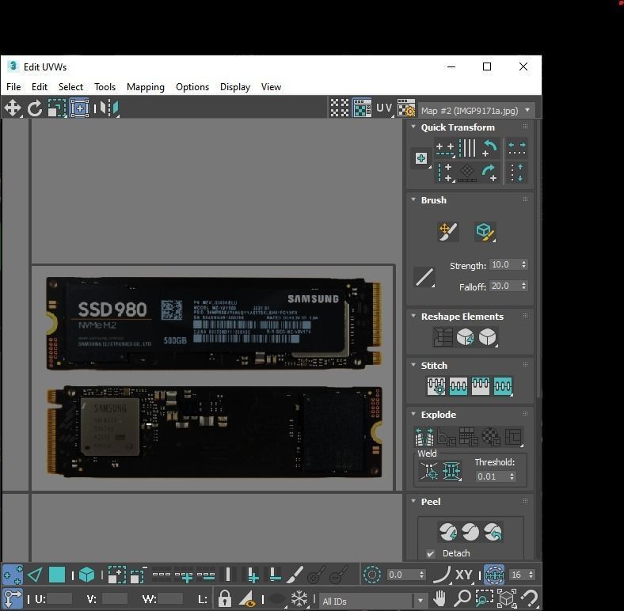Click Align horizontally to pivot icon
The height and width of the screenshot is (611, 624).
click(445, 149)
